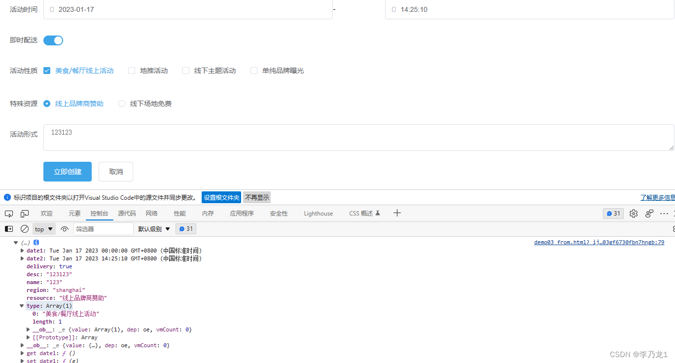Turn off the 即时配送 switch
The width and height of the screenshot is (675, 363).
tap(53, 40)
